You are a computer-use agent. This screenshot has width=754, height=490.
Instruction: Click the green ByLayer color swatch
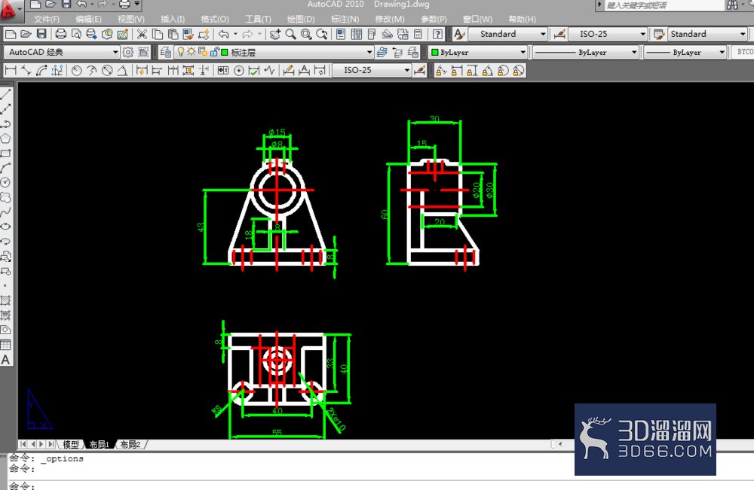(x=435, y=52)
